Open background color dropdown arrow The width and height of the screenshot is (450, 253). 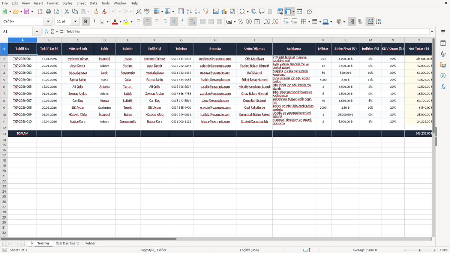[132, 22]
